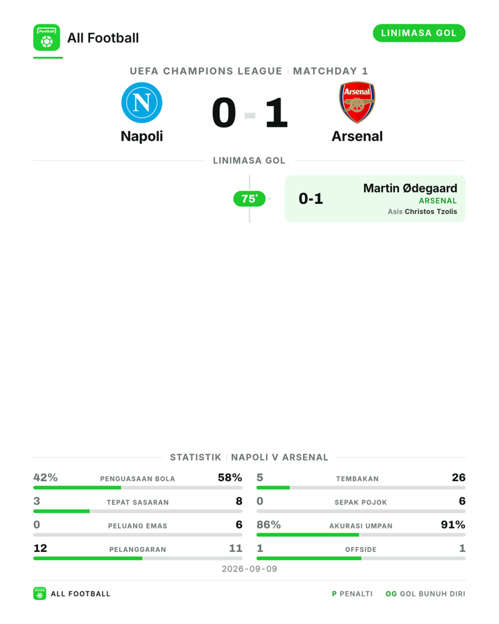Image resolution: width=499 pixels, height=624 pixels.
Task: Click the Napoli team name
Action: click(x=141, y=137)
